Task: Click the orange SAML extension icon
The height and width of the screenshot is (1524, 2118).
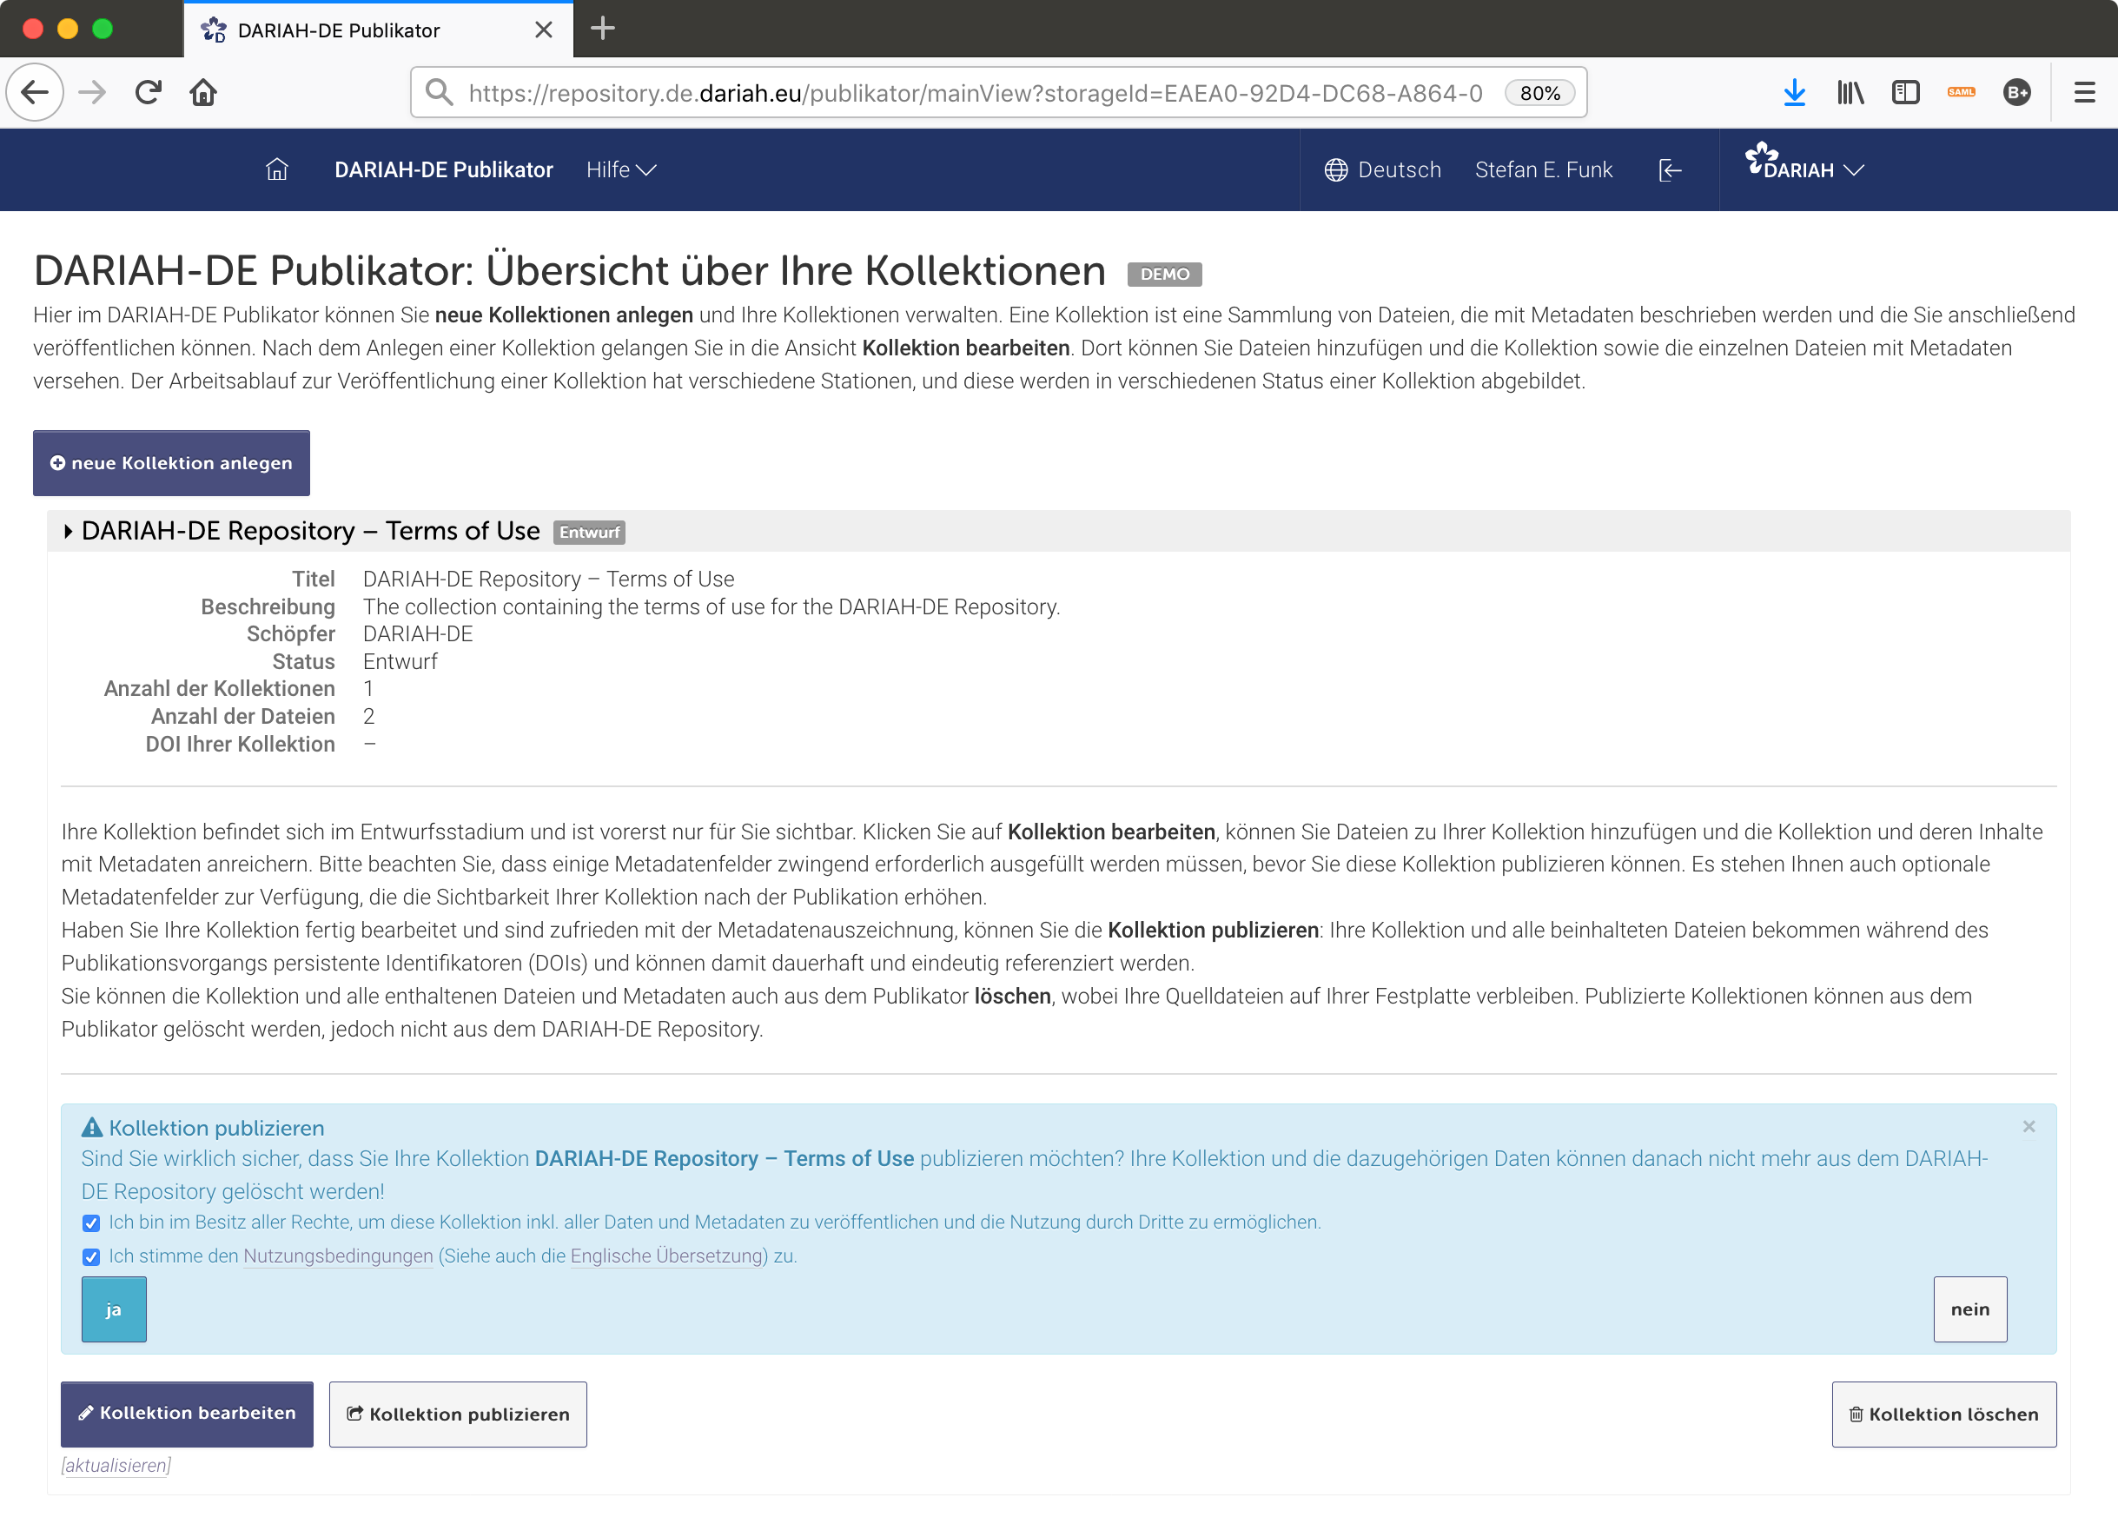Action: coord(1962,91)
